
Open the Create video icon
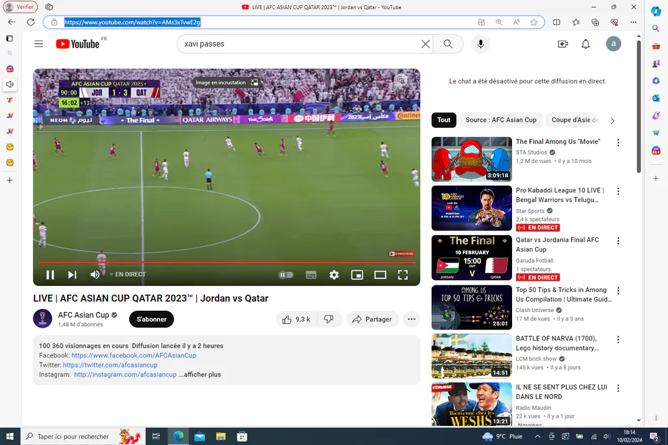[563, 44]
